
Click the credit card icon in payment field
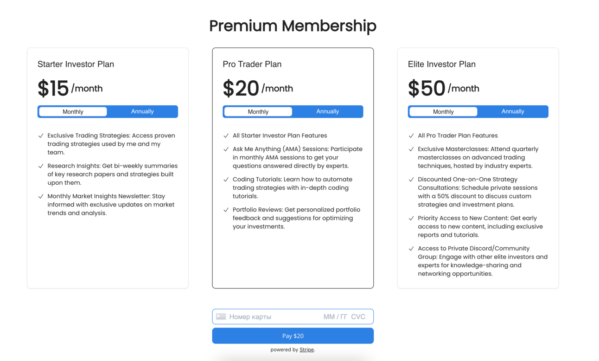[x=221, y=317]
